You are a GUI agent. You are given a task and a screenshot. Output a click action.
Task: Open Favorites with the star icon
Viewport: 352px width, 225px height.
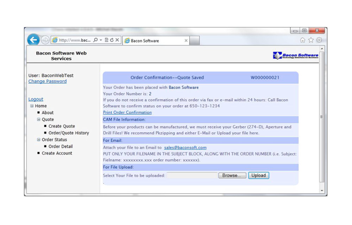click(x=311, y=40)
